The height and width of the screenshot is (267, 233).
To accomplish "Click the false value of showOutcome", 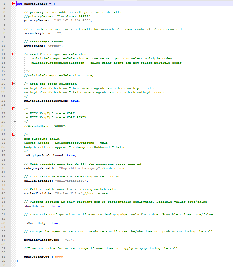I will 56,206.
